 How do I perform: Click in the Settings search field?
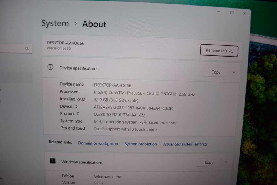click(16, 48)
